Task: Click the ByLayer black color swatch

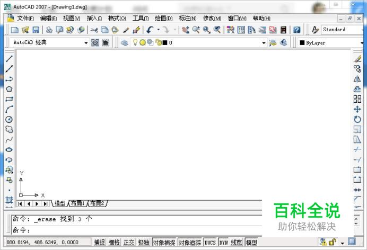Action: (x=302, y=42)
